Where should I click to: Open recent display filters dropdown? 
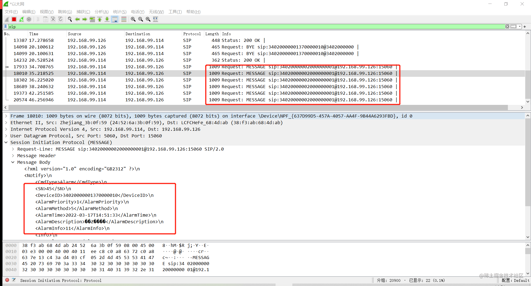pyautogui.click(x=520, y=27)
